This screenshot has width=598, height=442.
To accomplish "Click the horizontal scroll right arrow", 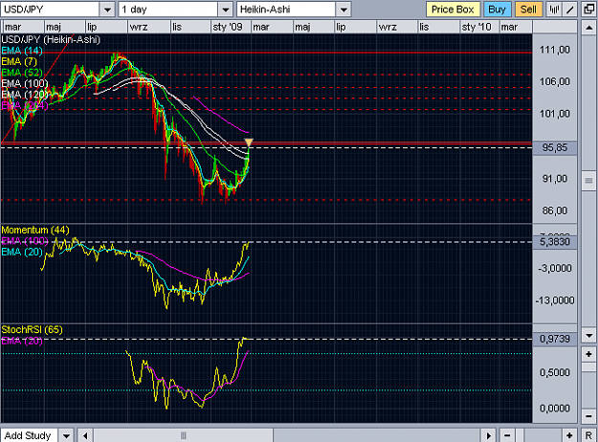I will pyautogui.click(x=489, y=435).
